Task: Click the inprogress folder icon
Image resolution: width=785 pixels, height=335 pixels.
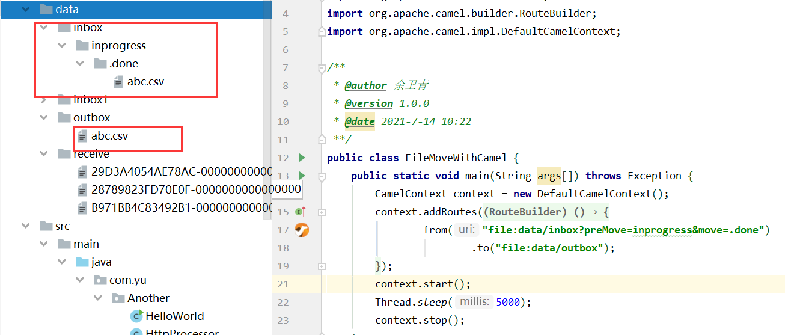Action: pyautogui.click(x=82, y=46)
